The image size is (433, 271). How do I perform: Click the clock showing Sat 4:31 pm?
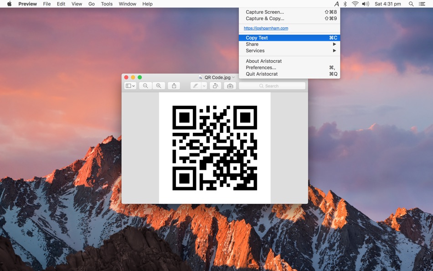coord(388,4)
